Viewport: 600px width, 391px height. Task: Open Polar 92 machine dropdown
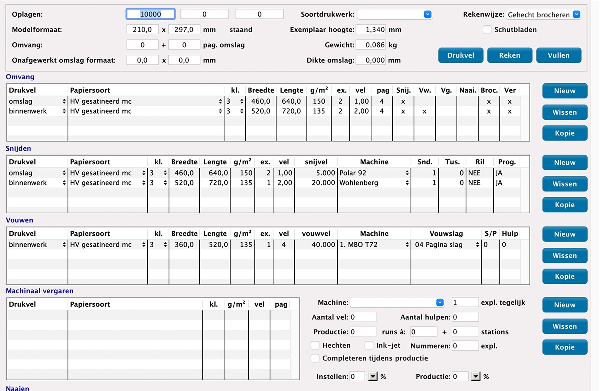click(x=374, y=173)
